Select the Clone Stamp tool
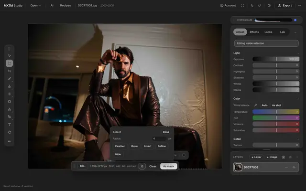The image size is (306, 191). click(10, 86)
